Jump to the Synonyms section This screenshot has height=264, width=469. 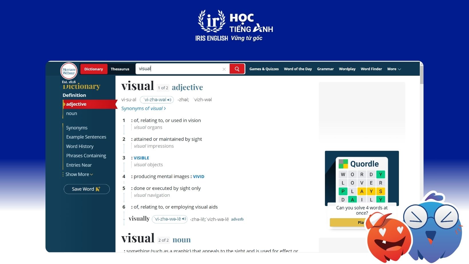77,128
